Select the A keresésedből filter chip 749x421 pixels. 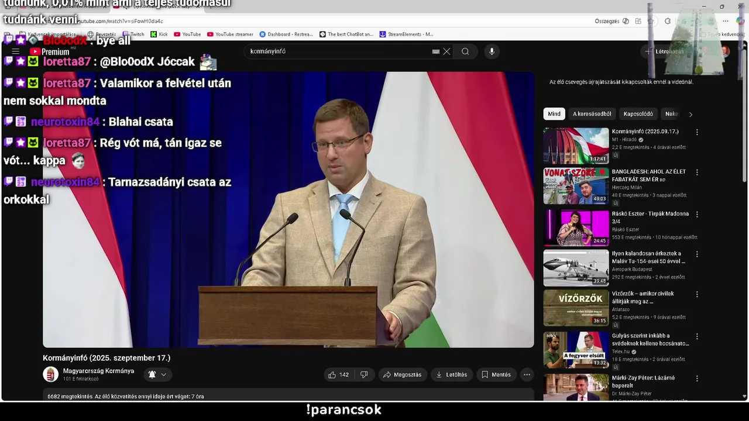[x=592, y=114]
